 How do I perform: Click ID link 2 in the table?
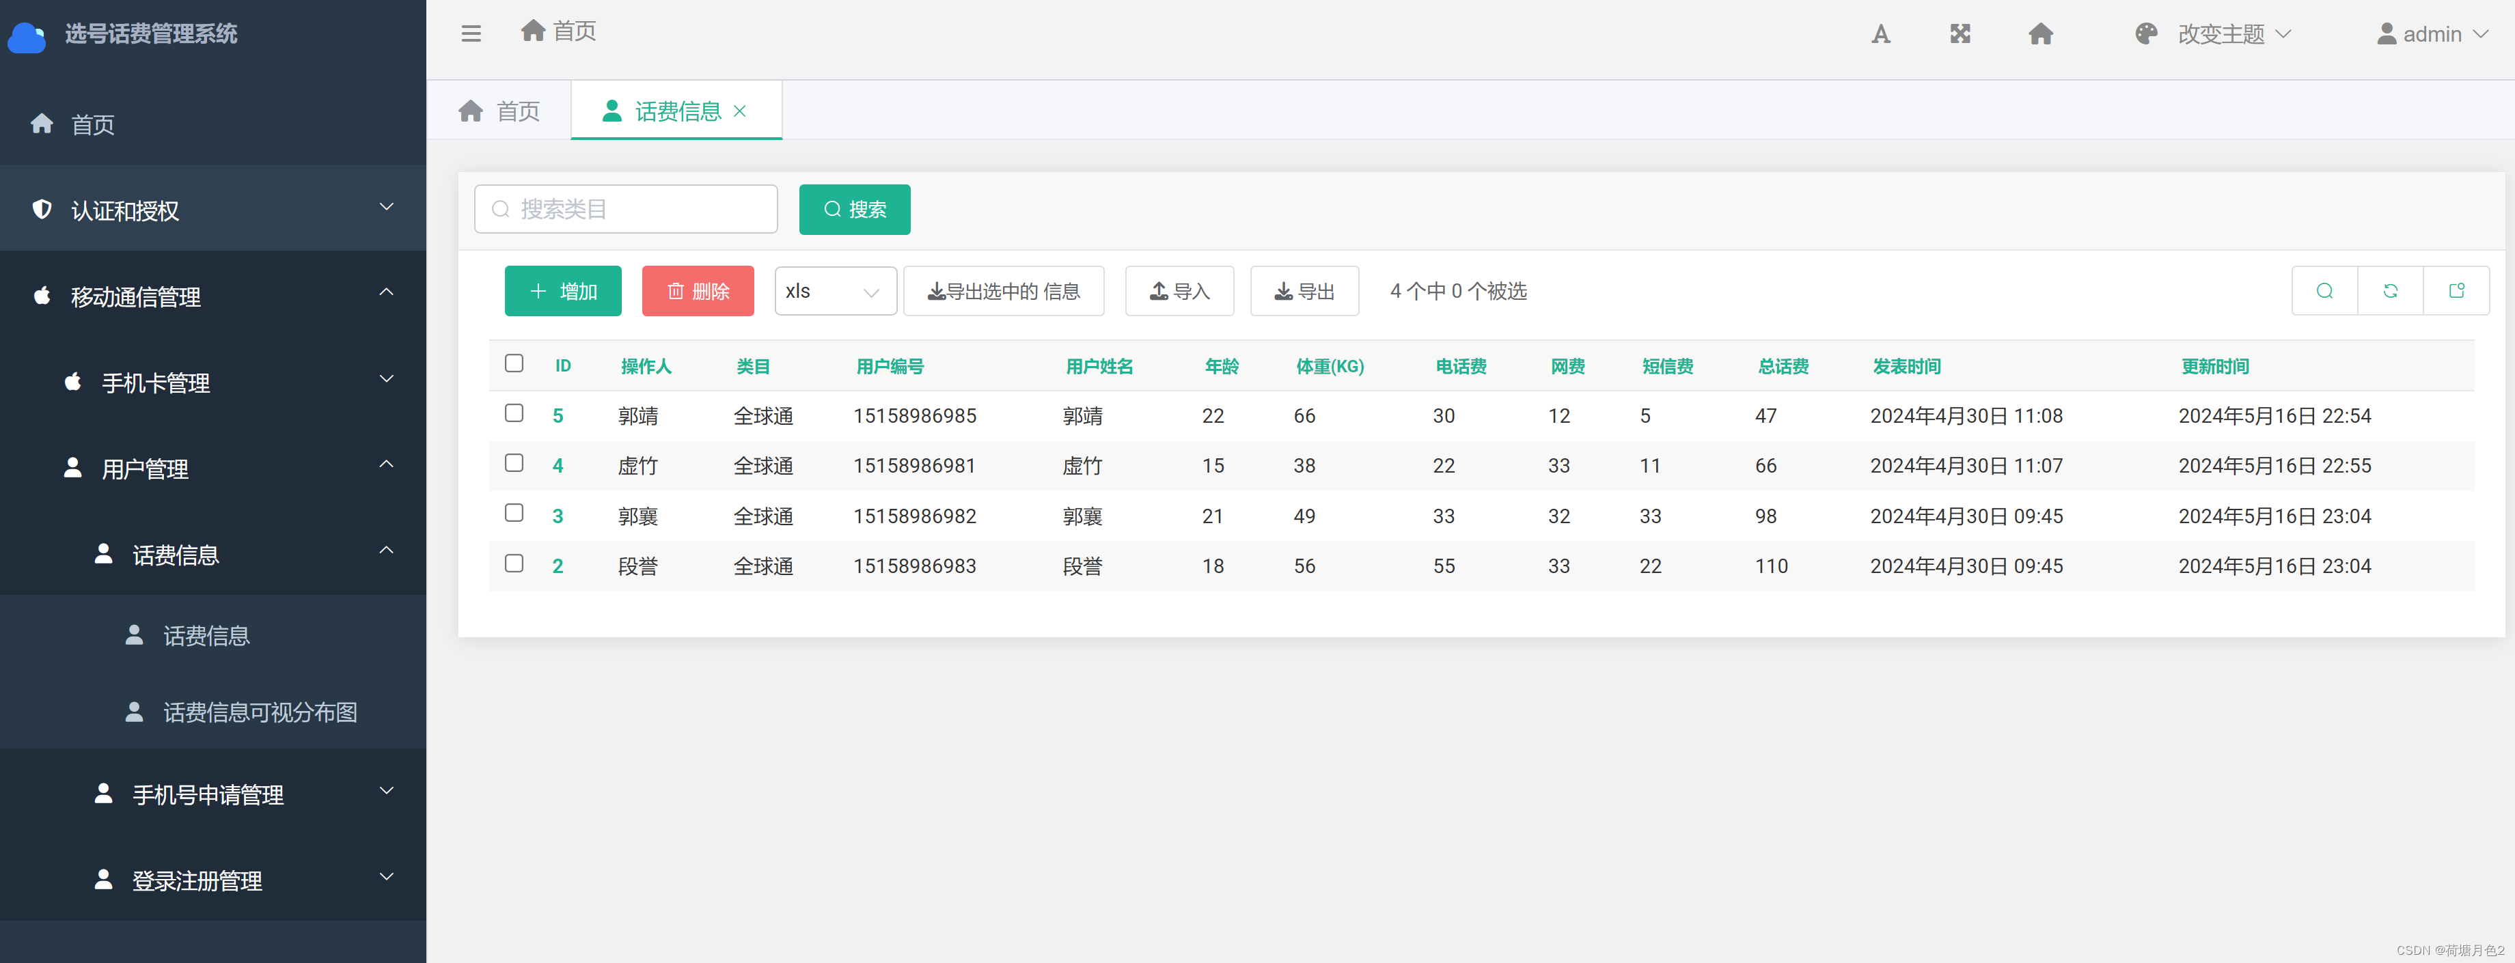pyautogui.click(x=558, y=566)
